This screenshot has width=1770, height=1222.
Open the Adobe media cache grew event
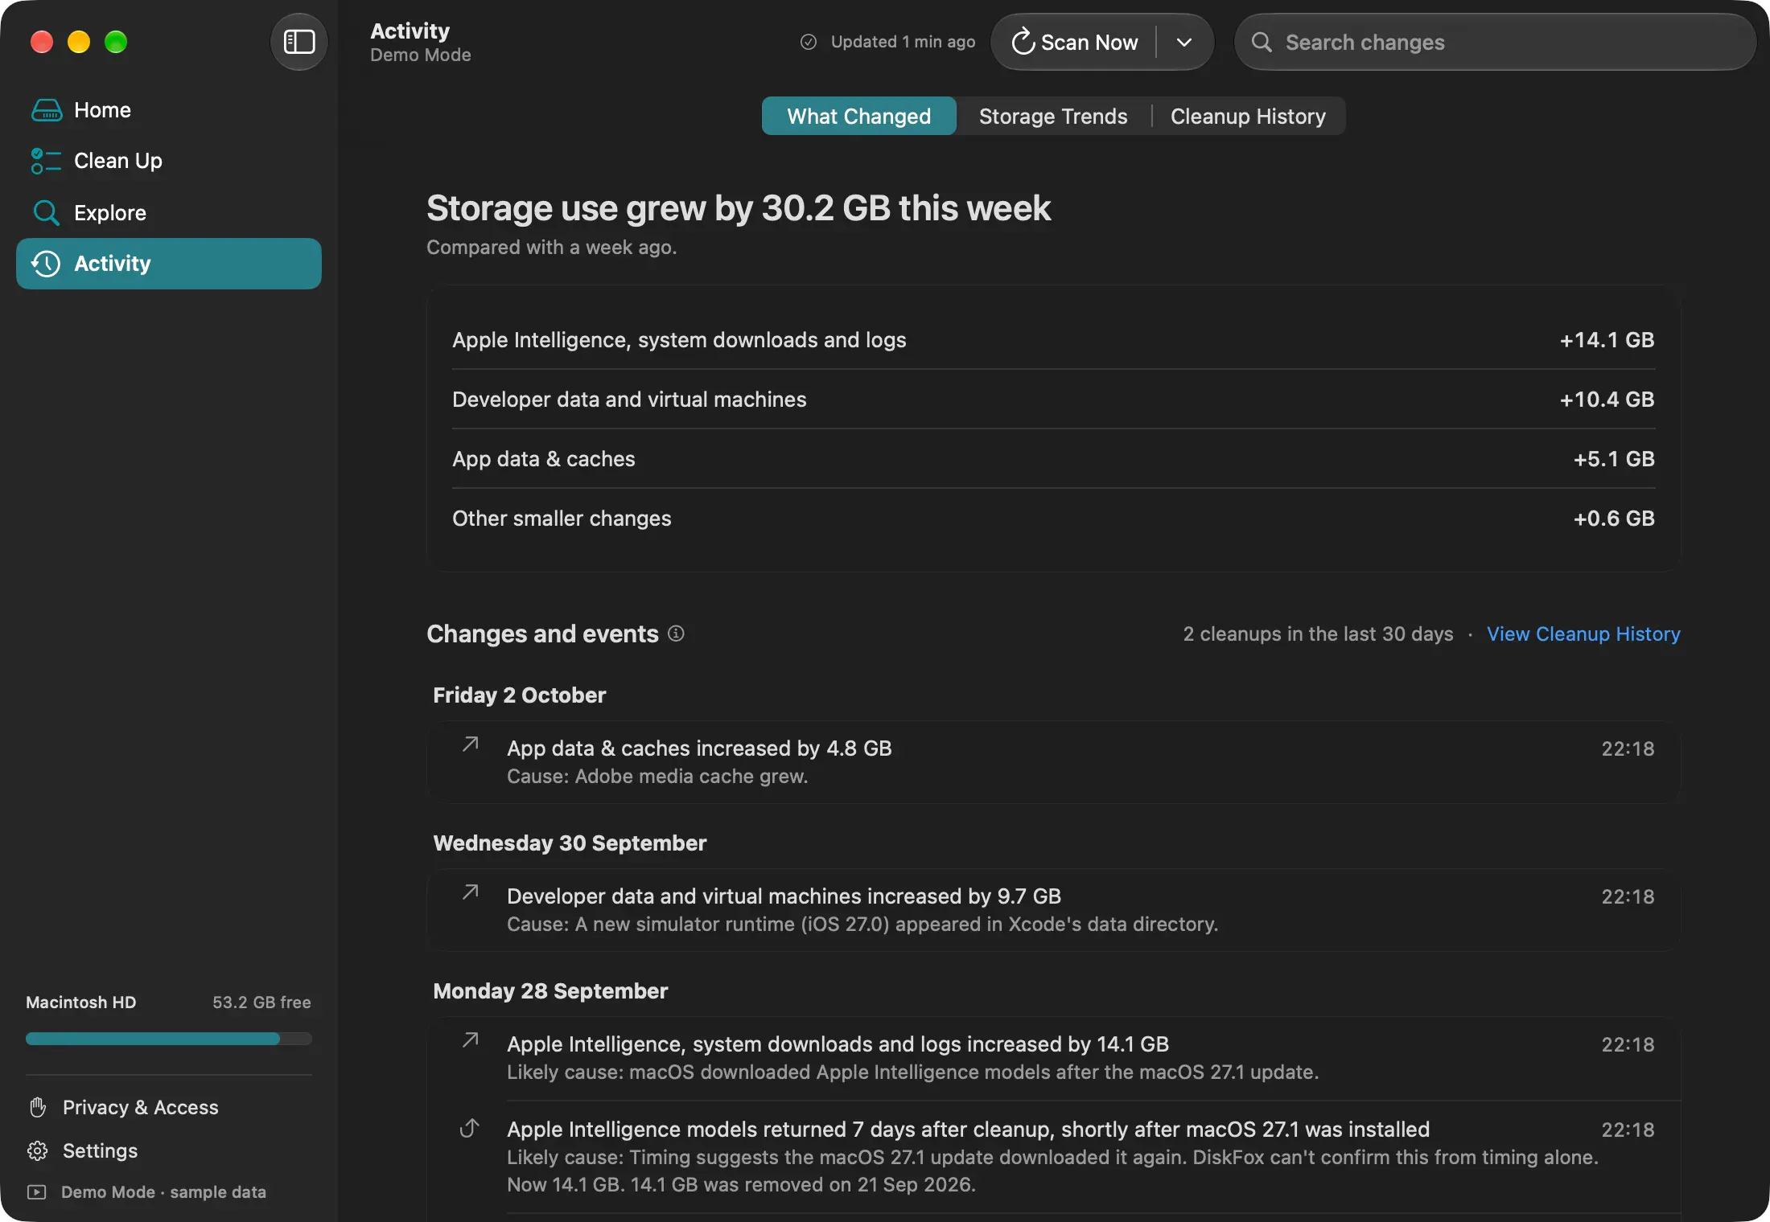click(1053, 762)
